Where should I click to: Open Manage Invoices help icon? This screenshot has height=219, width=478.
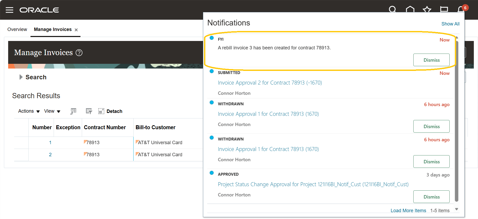79,53
